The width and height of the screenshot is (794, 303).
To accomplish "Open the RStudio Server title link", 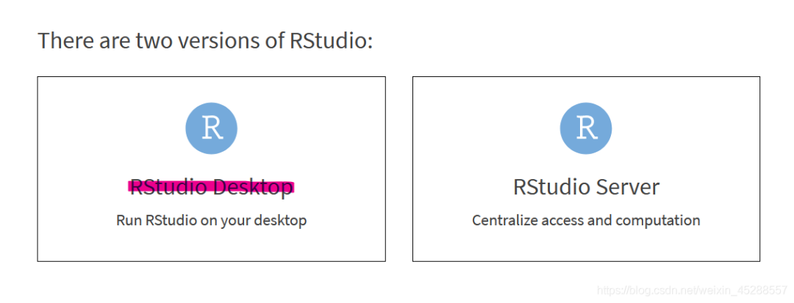I will [586, 187].
